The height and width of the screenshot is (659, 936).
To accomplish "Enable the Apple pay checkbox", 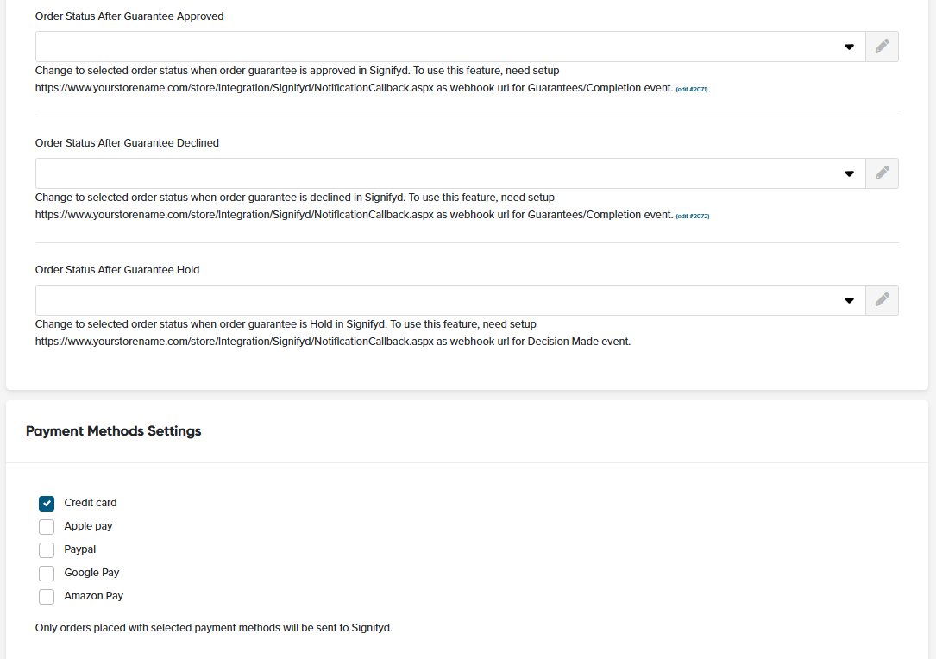I will tap(47, 526).
